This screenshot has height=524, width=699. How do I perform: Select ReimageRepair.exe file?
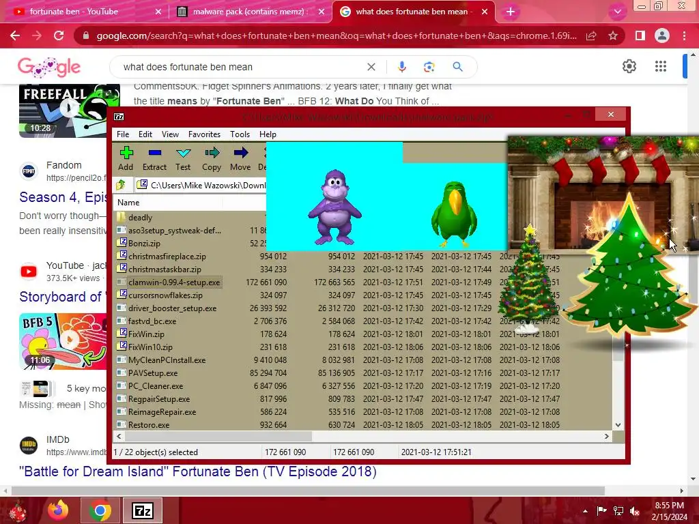[x=162, y=411]
